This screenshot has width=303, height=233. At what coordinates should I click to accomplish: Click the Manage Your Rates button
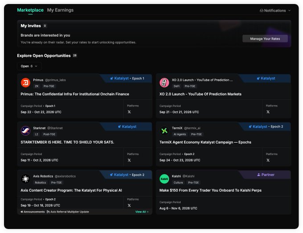pyautogui.click(x=265, y=39)
